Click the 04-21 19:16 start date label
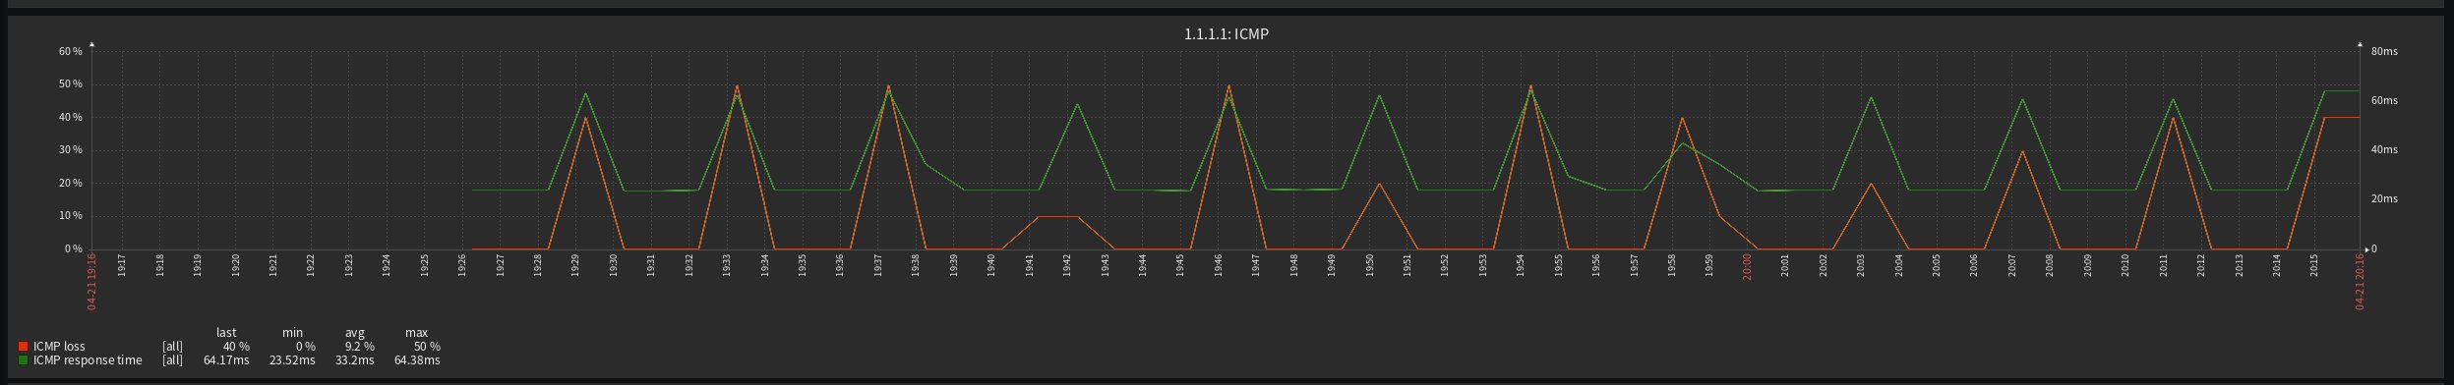Screen dimensions: 2454x385 (x=91, y=282)
